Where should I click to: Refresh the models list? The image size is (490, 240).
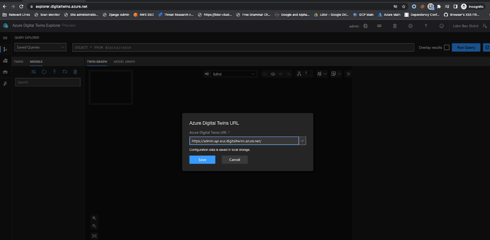point(44,72)
